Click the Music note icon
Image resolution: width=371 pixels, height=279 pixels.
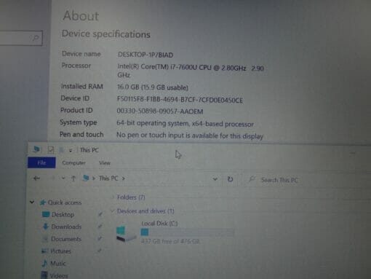coord(44,263)
